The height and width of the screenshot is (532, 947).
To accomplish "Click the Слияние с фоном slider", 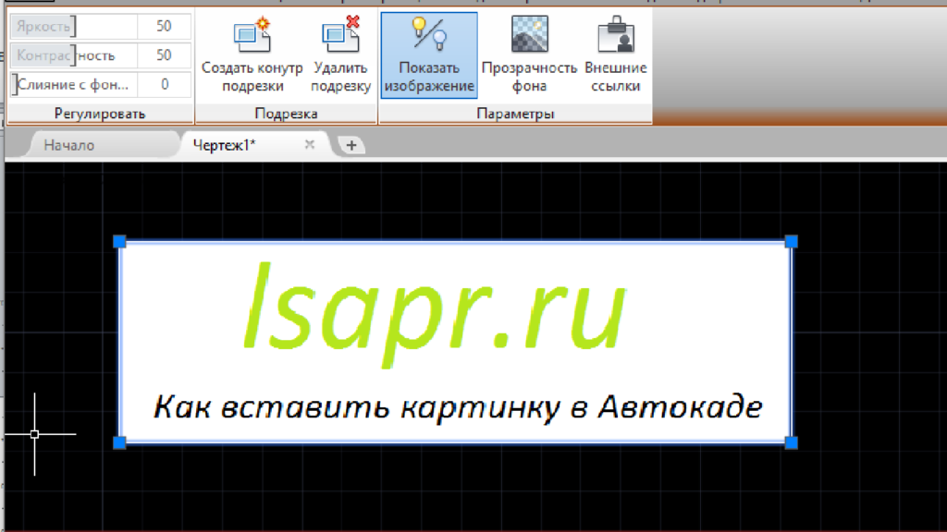I will point(74,84).
